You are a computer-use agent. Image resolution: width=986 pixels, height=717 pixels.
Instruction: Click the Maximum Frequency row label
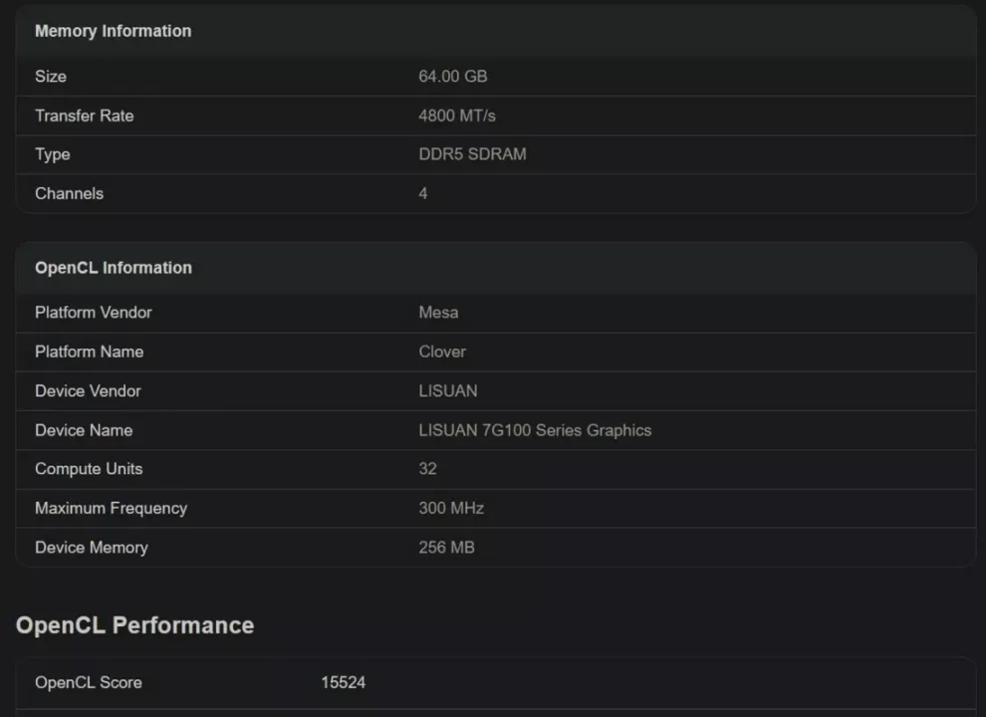(x=110, y=508)
